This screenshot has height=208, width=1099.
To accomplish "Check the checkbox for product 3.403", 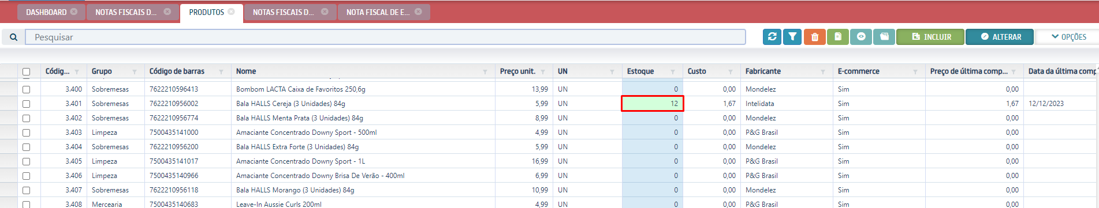I will (26, 133).
